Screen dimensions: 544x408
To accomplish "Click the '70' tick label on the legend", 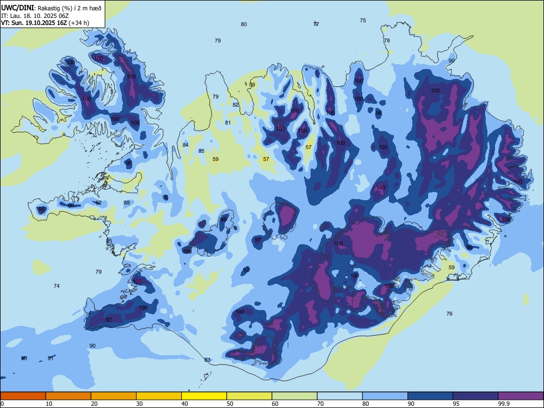I will tap(320, 404).
